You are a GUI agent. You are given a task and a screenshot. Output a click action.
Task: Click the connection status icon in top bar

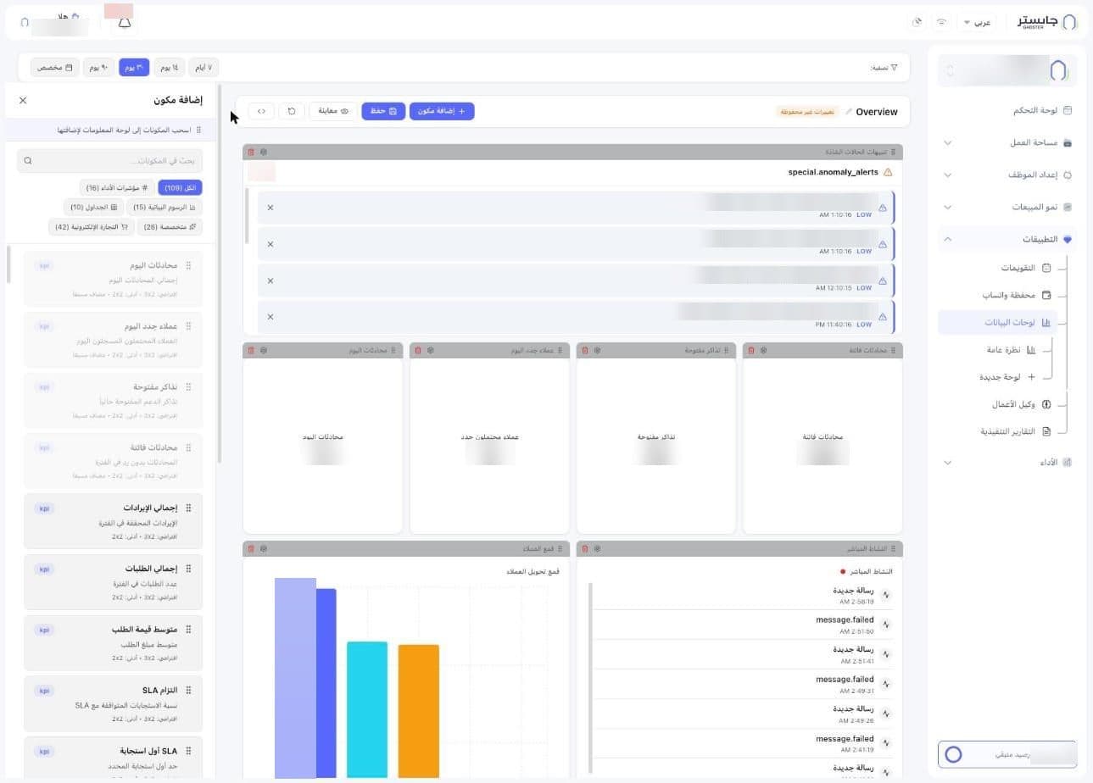point(941,22)
